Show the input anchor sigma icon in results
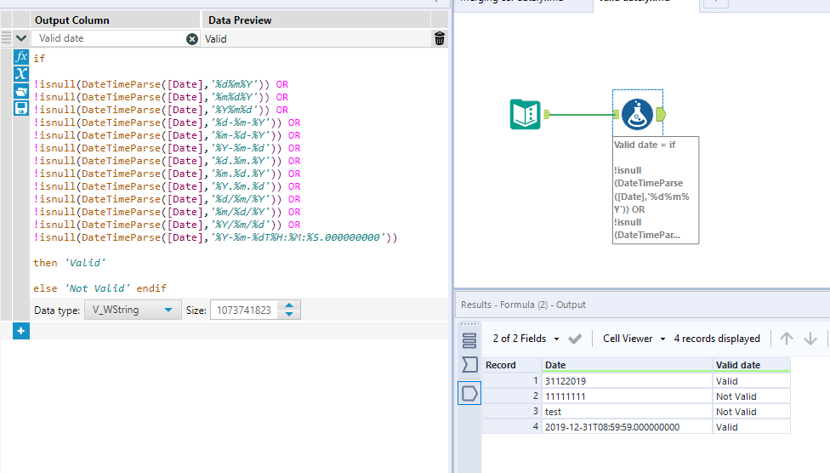The height and width of the screenshot is (473, 830). [469, 365]
